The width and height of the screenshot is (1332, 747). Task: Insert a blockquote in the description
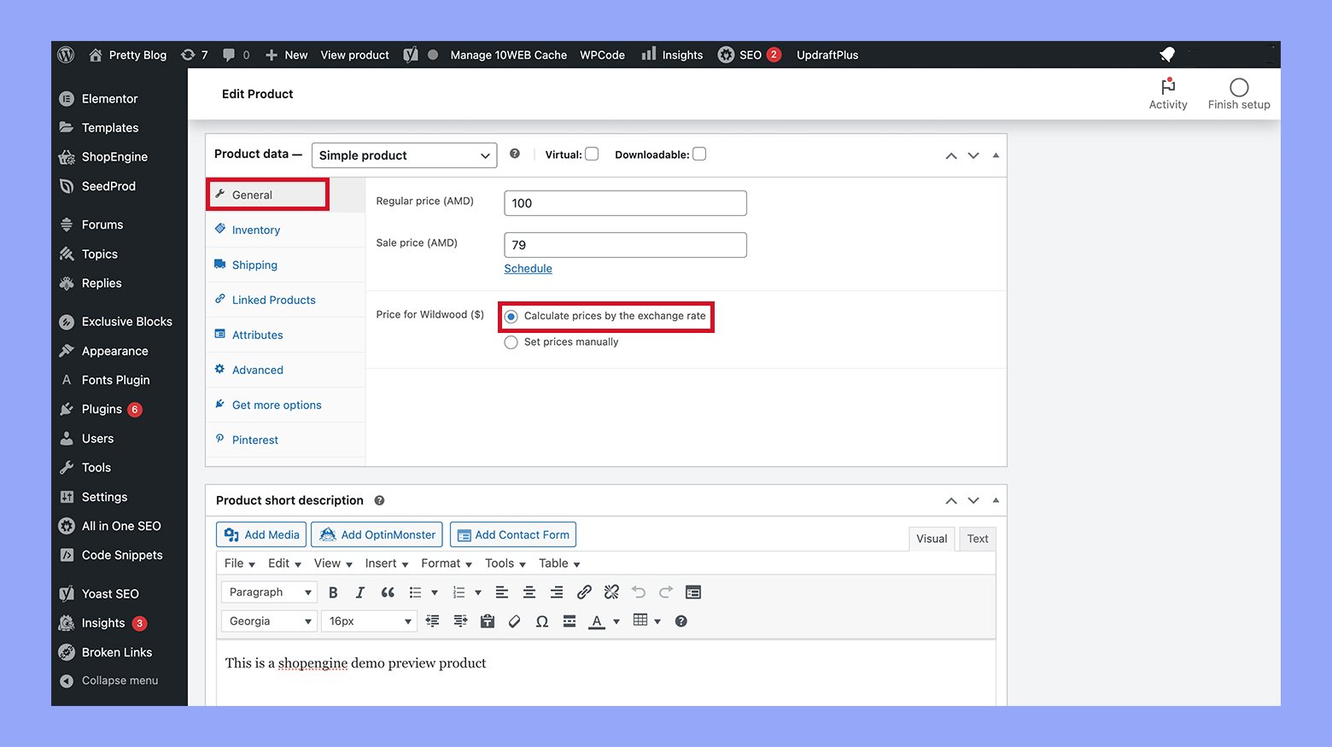point(388,592)
